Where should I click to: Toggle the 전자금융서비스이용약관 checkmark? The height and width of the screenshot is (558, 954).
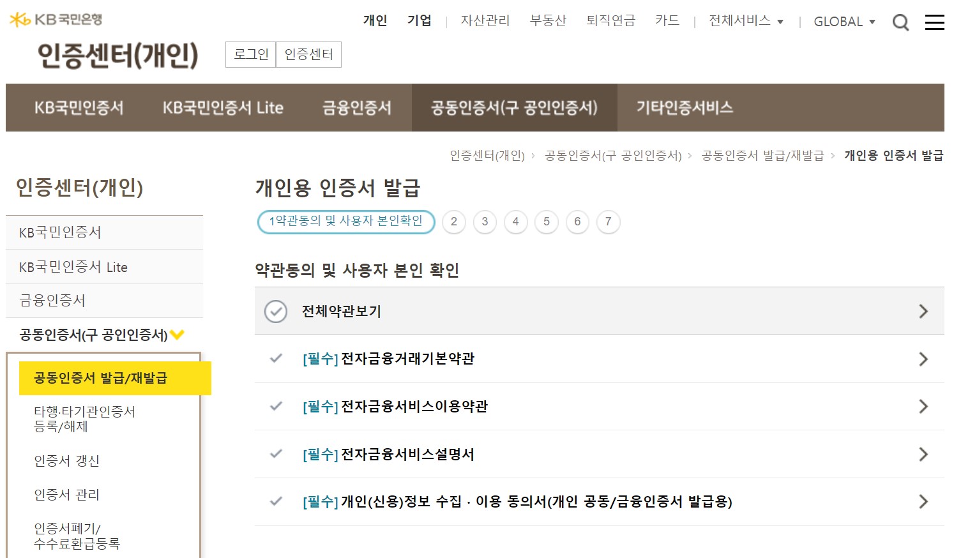point(276,407)
